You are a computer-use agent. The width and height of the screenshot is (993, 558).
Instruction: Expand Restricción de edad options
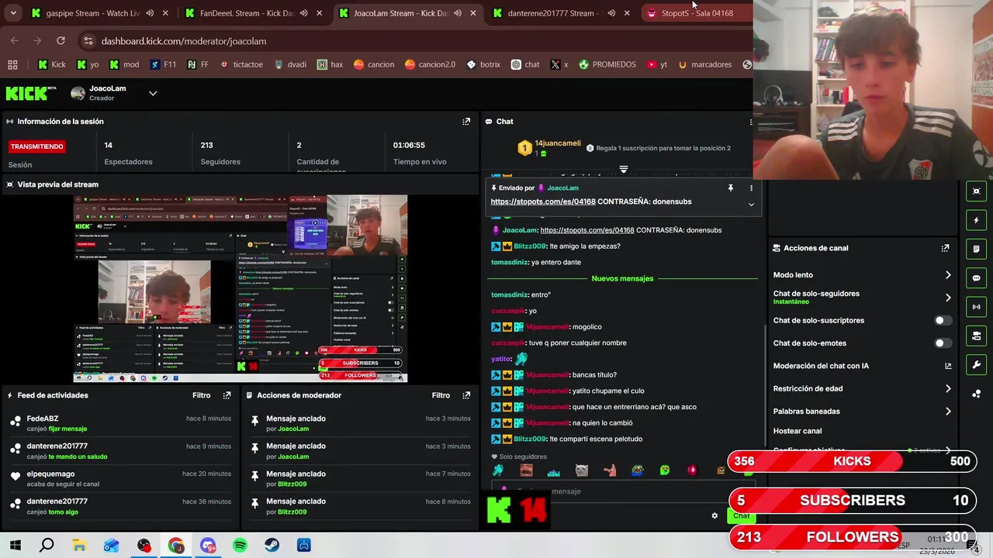point(947,389)
